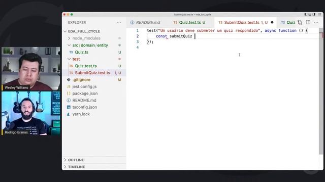Open SubmitQuiz.test.ts in the explorer tree
325x182 pixels.
coord(92,73)
